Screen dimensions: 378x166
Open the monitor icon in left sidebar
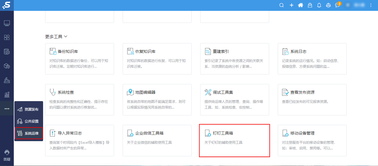(x=7, y=23)
